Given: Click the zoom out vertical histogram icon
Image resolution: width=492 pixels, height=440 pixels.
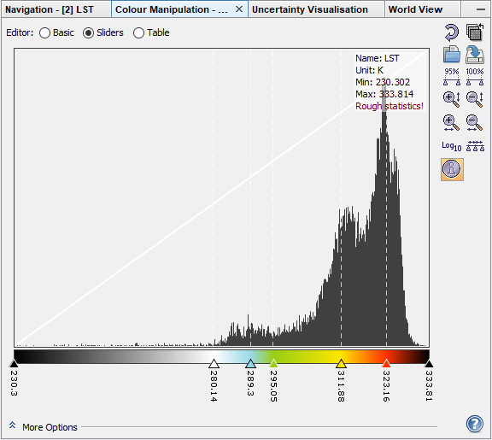Looking at the screenshot, I should (475, 99).
